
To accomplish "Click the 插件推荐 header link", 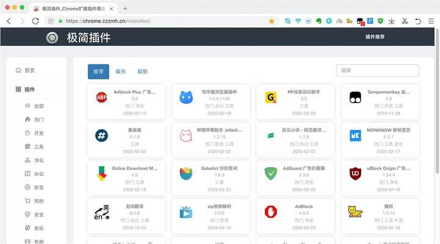I will point(375,37).
